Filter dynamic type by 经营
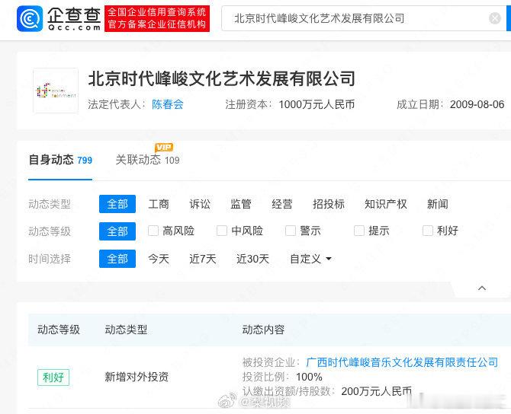This screenshot has height=414, width=511. tap(282, 204)
